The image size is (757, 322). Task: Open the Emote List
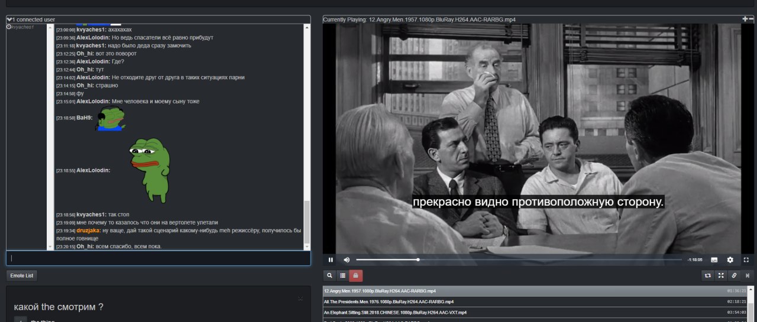22,275
